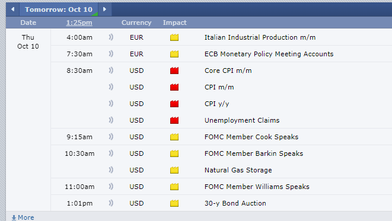Go to previous day with left arrow
Screen dimensions: 392x221
[x=12, y=9]
